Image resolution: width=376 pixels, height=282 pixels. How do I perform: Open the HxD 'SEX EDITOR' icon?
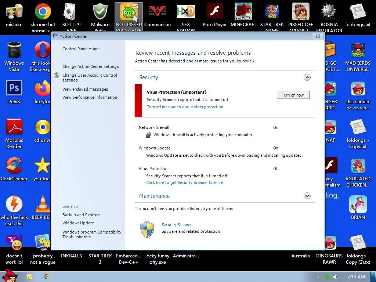click(186, 12)
